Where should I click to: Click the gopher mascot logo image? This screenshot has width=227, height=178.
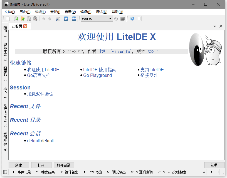pyautogui.click(x=205, y=50)
